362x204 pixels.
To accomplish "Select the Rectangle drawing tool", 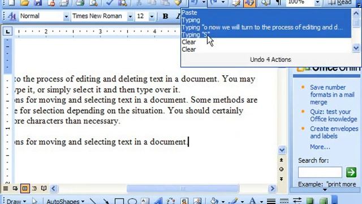I will click(119, 201).
